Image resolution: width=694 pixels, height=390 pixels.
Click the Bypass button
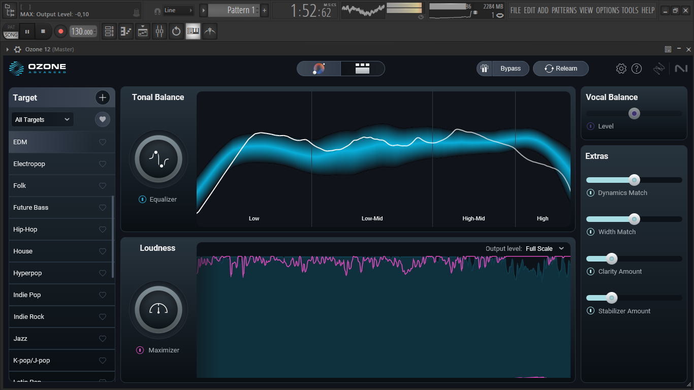(x=511, y=69)
